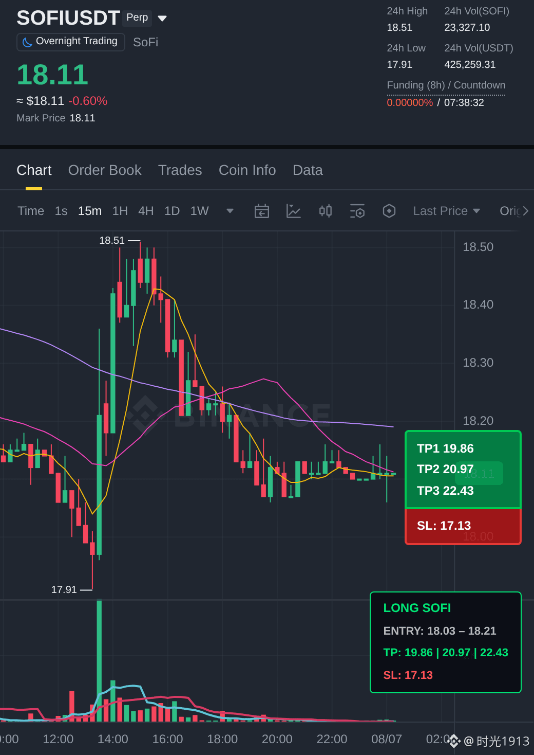Open the candlestick chart style icon
The image size is (534, 755).
[326, 211]
